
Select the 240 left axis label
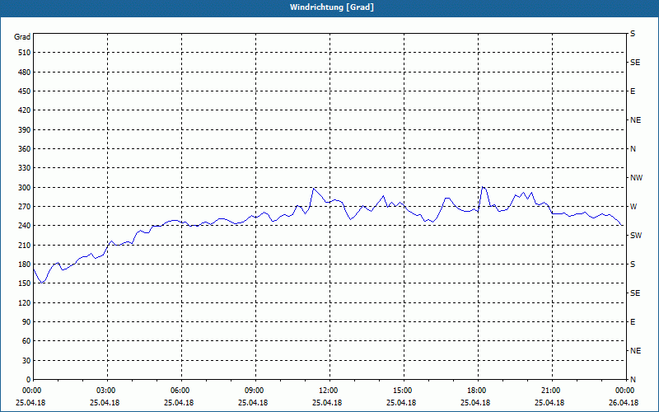[x=25, y=226]
